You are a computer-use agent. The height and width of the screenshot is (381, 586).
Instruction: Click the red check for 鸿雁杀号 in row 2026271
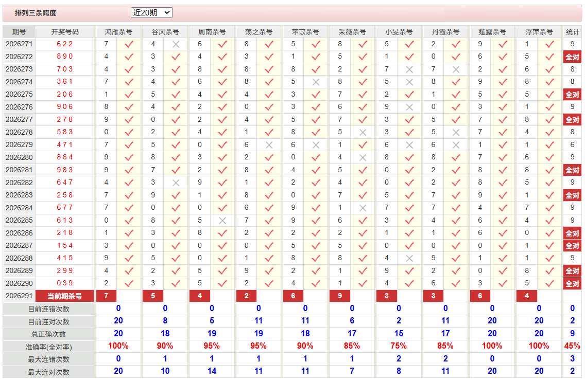[x=129, y=44]
